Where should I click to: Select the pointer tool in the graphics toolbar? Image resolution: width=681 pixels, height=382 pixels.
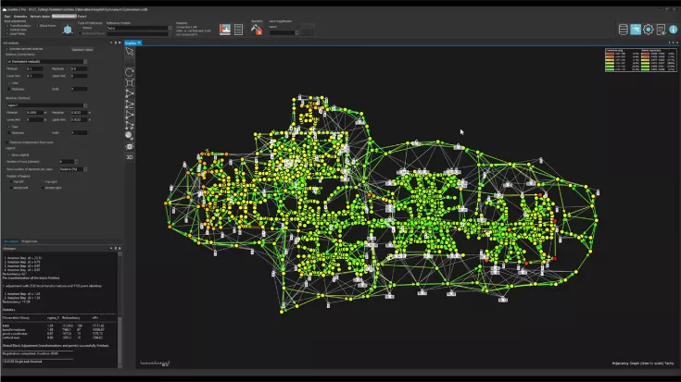(130, 52)
